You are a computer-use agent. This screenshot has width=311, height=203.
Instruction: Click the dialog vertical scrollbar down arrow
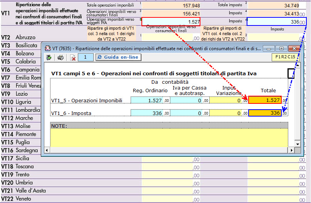pyautogui.click(x=298, y=144)
